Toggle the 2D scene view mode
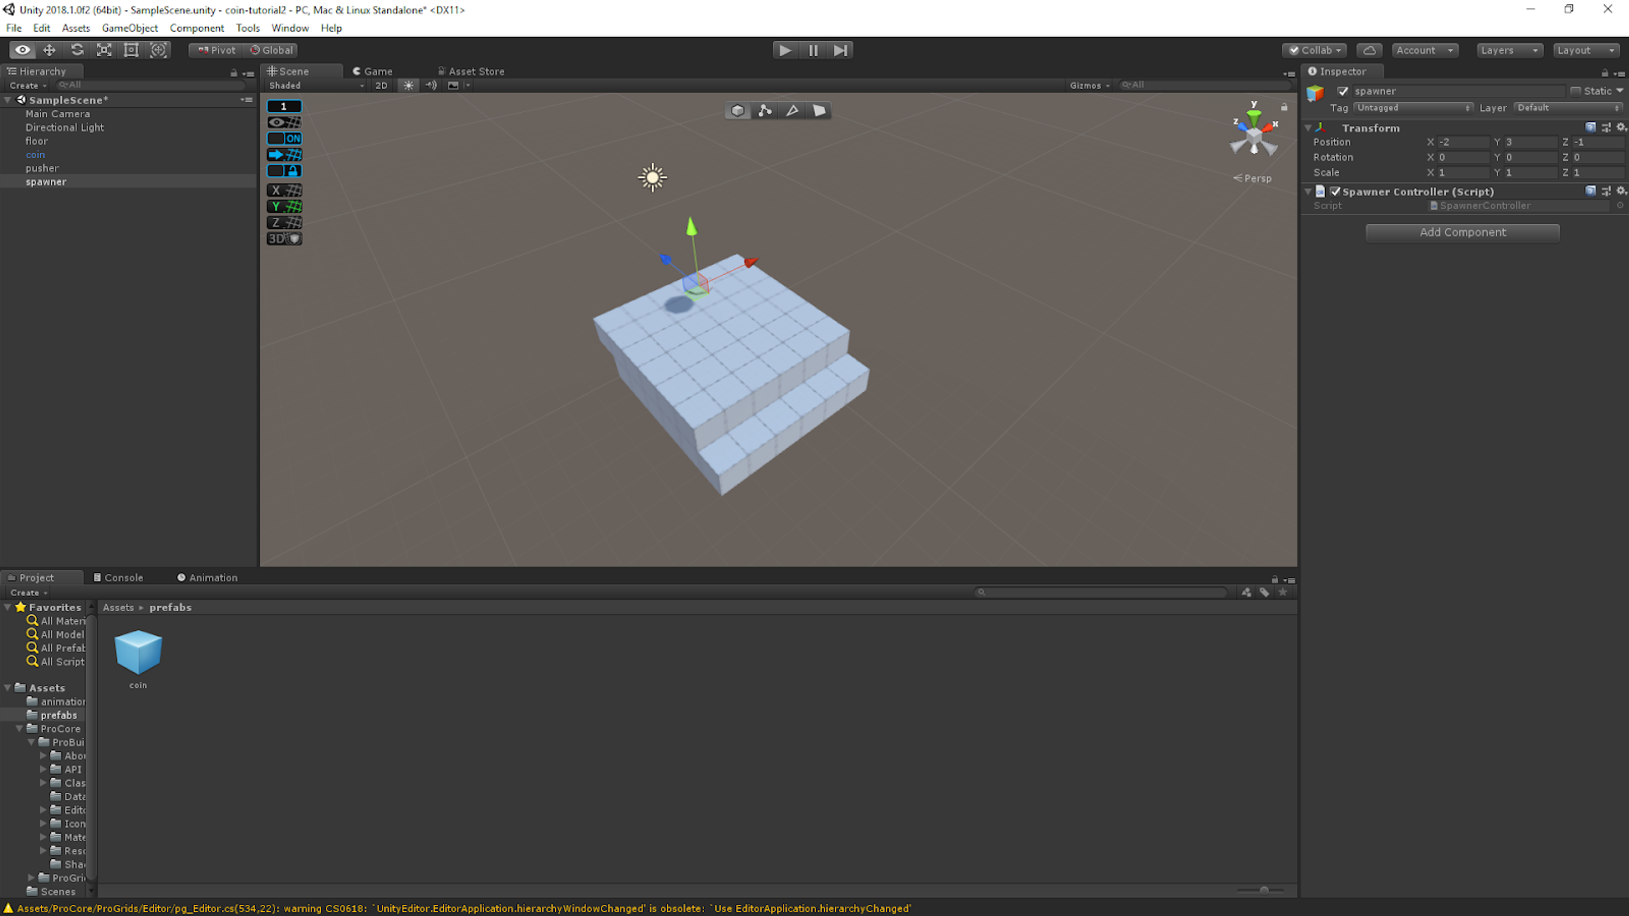Screen dimensions: 1629x916 click(381, 85)
